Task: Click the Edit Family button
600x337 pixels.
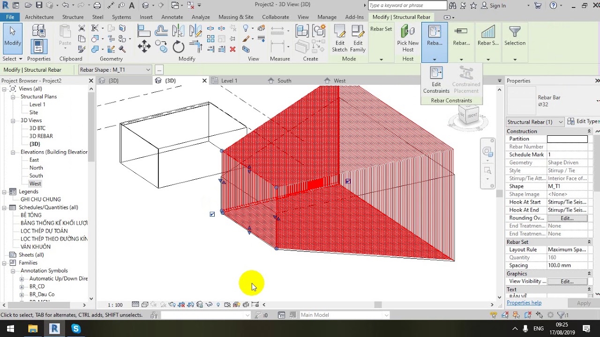Action: (x=358, y=38)
